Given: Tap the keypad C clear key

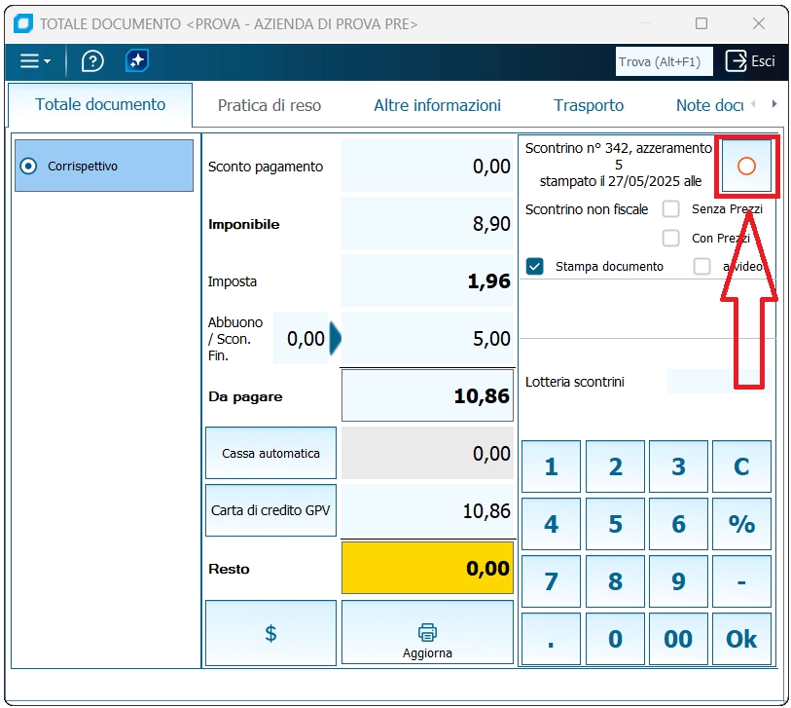Looking at the screenshot, I should pyautogui.click(x=742, y=466).
